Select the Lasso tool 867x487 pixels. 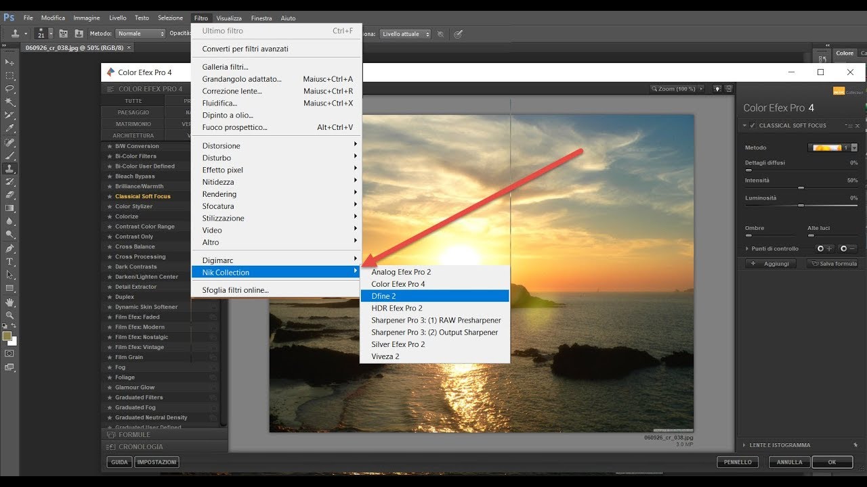[x=9, y=89]
